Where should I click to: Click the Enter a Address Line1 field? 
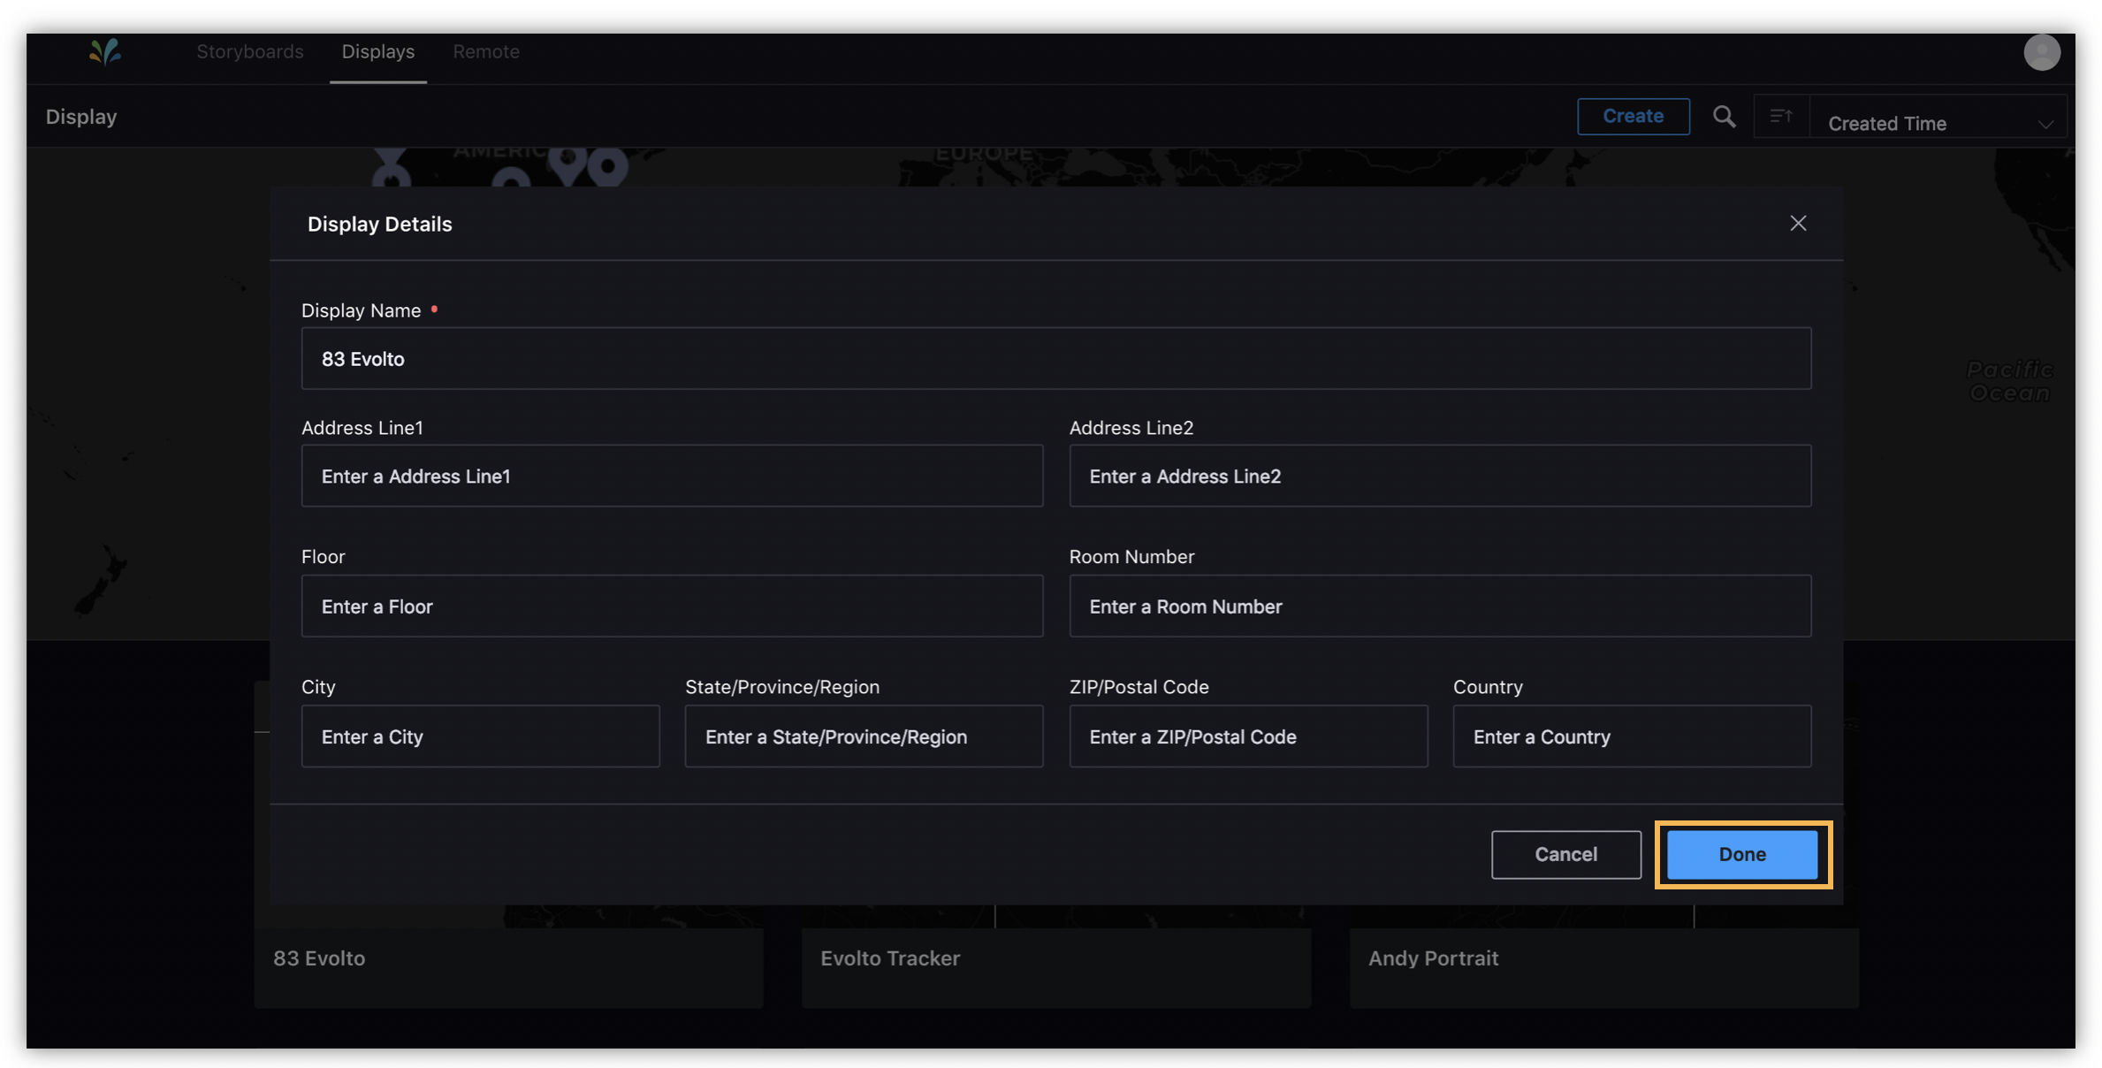click(x=672, y=476)
